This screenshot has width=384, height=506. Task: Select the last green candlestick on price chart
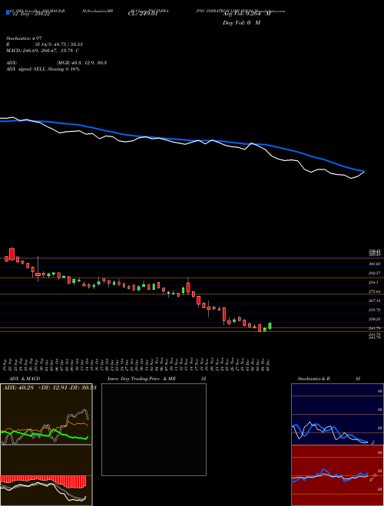pos(270,326)
